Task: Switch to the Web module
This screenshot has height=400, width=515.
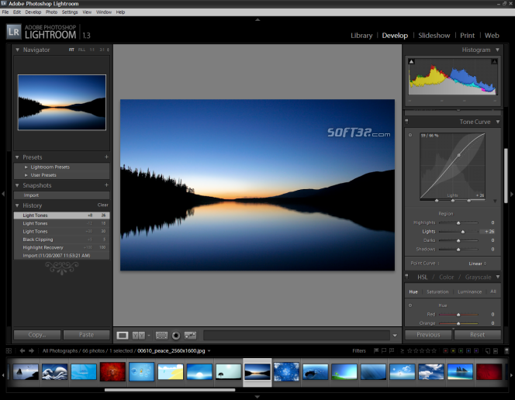Action: (492, 36)
